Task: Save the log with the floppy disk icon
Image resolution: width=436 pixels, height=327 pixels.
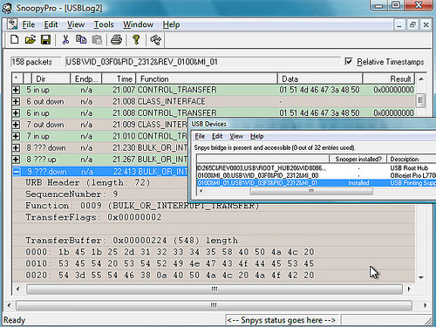Action: [45, 39]
